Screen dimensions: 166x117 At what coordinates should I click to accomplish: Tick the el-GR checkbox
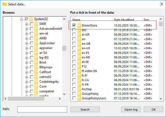[74, 34]
